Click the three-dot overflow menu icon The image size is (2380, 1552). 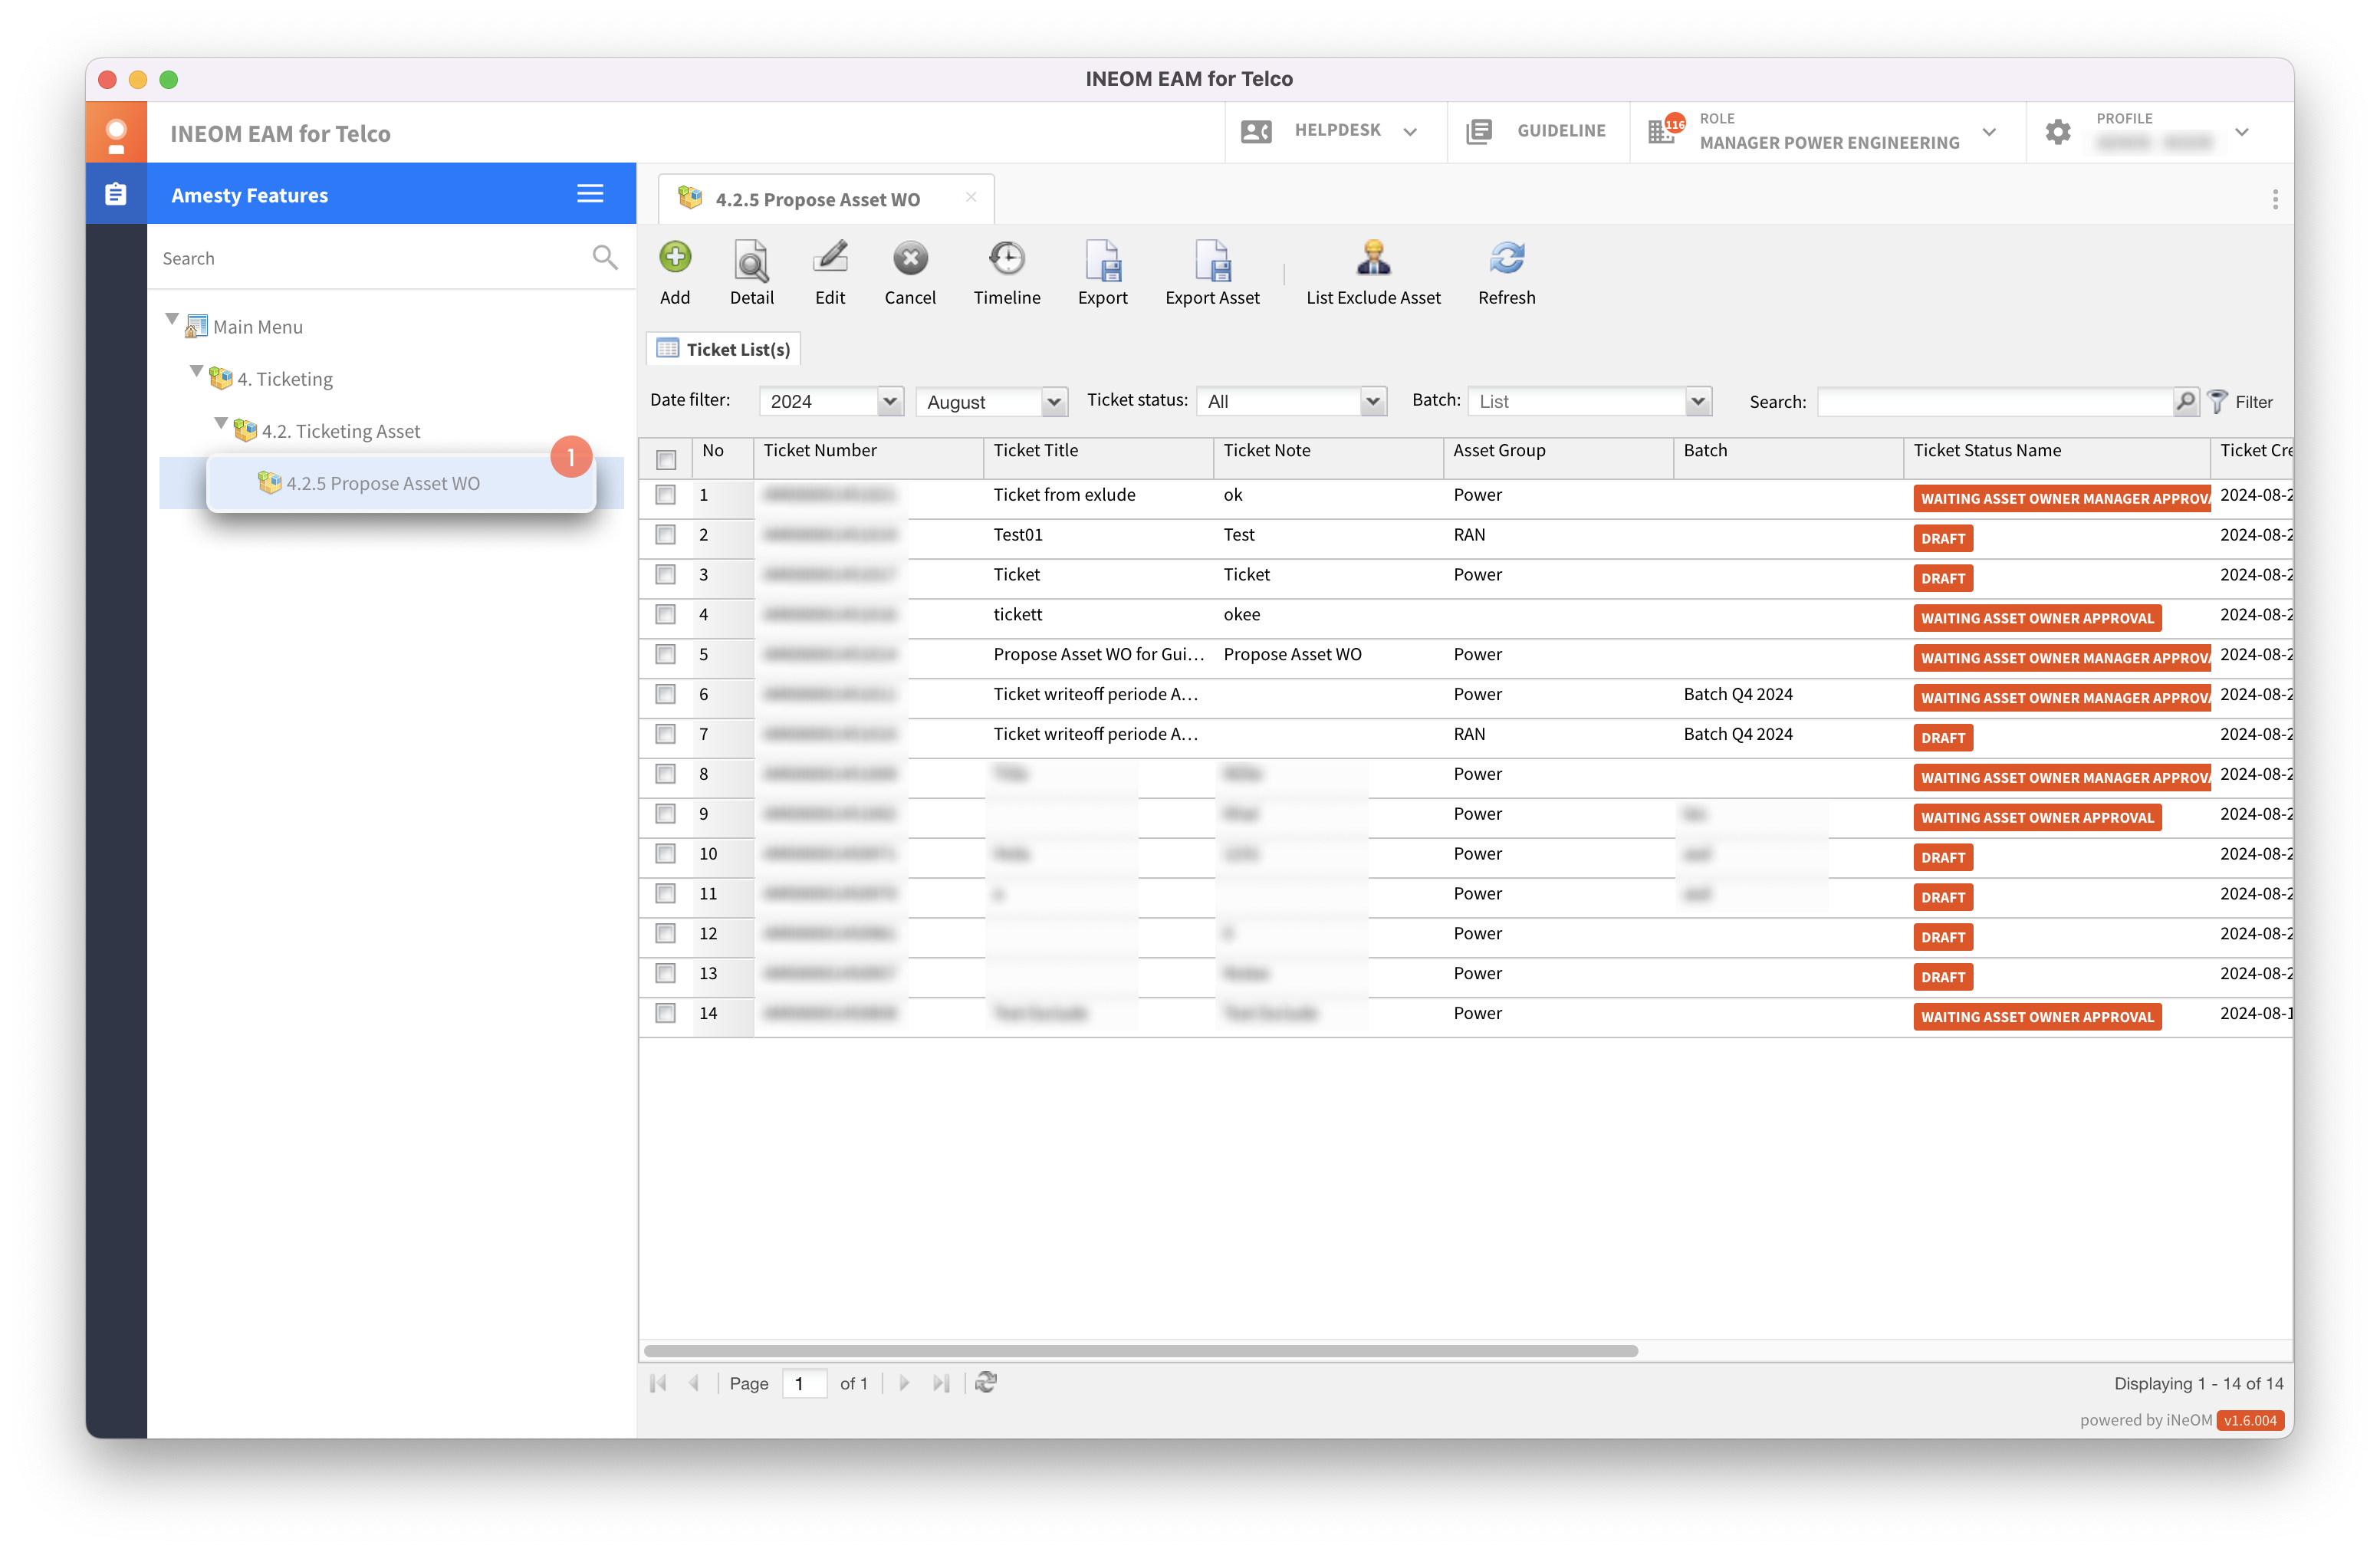pyautogui.click(x=2275, y=199)
